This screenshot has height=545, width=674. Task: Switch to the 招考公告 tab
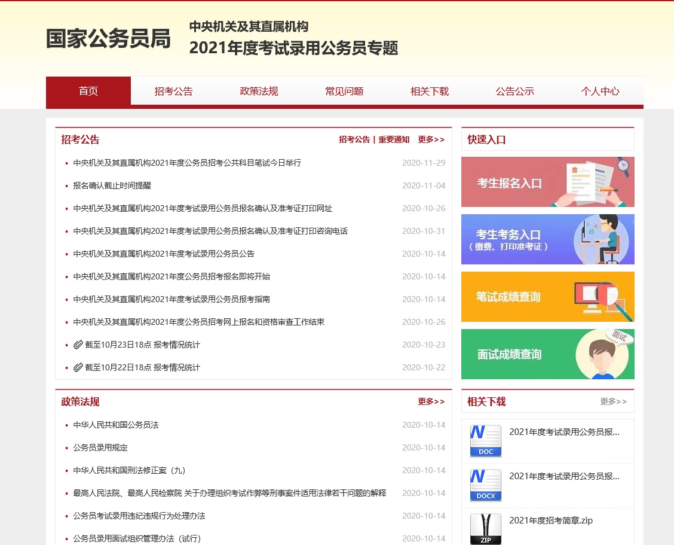tap(174, 91)
